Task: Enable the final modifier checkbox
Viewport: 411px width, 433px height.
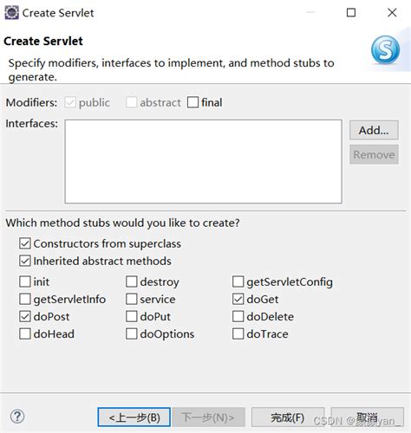Action: point(192,102)
